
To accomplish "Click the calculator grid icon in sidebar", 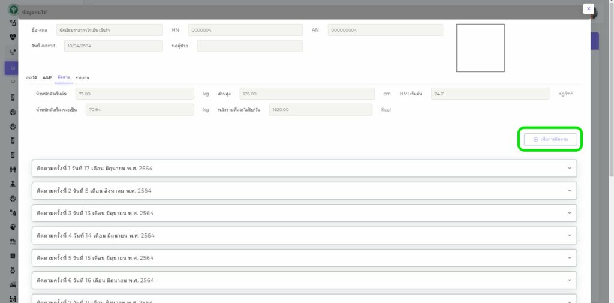I will pos(13,256).
